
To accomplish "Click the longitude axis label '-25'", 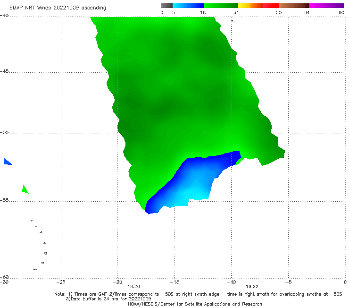I will (x=61, y=282).
